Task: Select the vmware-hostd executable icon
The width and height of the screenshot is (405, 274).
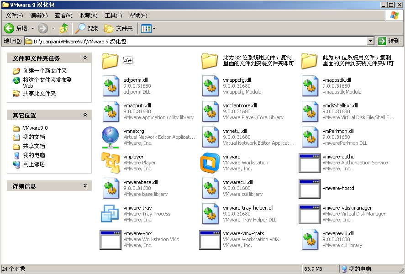Action: pos(310,189)
